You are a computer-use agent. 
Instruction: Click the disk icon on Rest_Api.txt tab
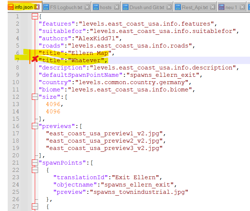coord(178,7)
